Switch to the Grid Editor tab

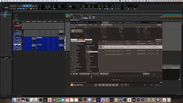113,22
